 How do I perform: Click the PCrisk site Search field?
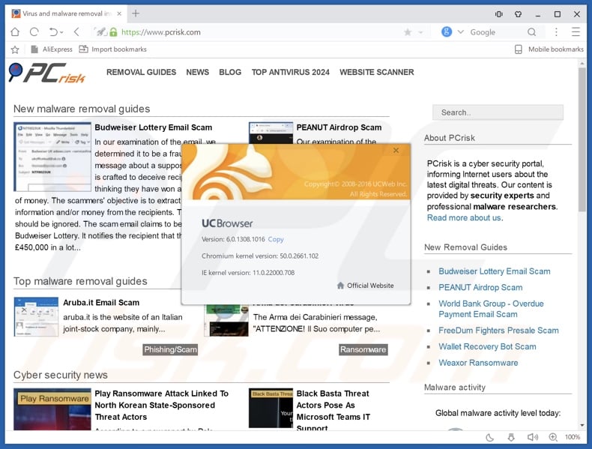(498, 112)
